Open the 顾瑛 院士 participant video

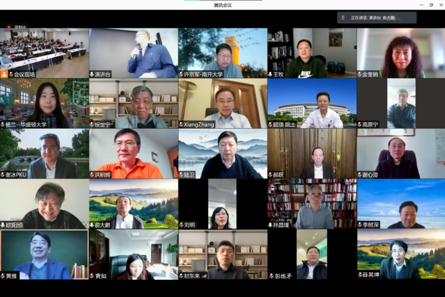[x=312, y=103]
